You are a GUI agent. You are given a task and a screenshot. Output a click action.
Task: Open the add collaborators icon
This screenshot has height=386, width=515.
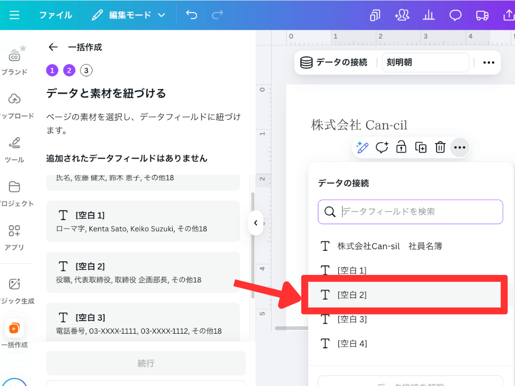[x=402, y=15]
